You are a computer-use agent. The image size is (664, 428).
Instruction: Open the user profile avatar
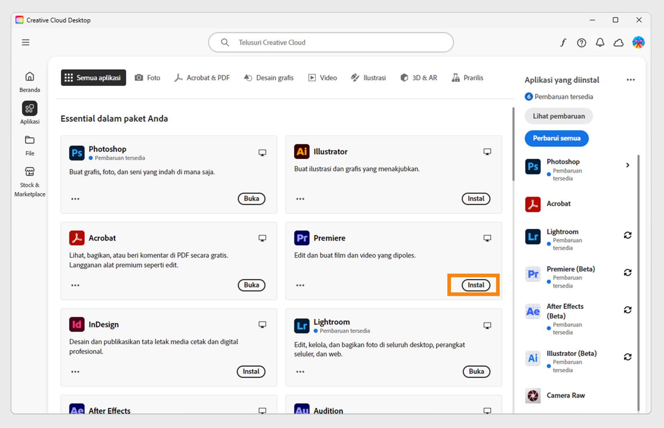click(x=638, y=42)
